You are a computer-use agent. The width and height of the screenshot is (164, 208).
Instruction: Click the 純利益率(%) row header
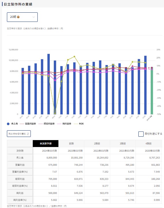point(20,200)
